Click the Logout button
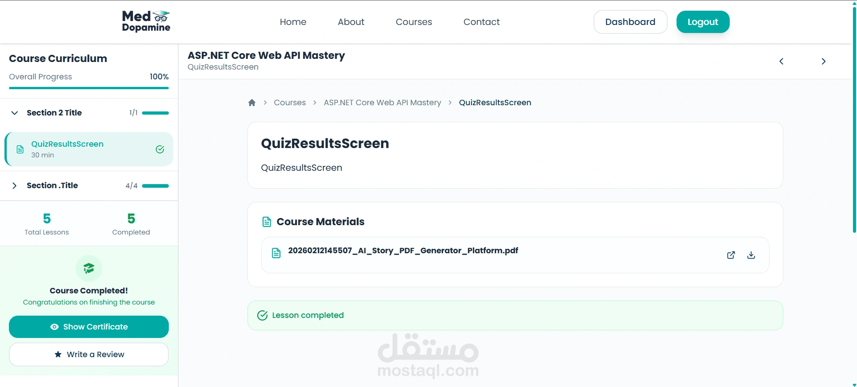 (x=703, y=22)
